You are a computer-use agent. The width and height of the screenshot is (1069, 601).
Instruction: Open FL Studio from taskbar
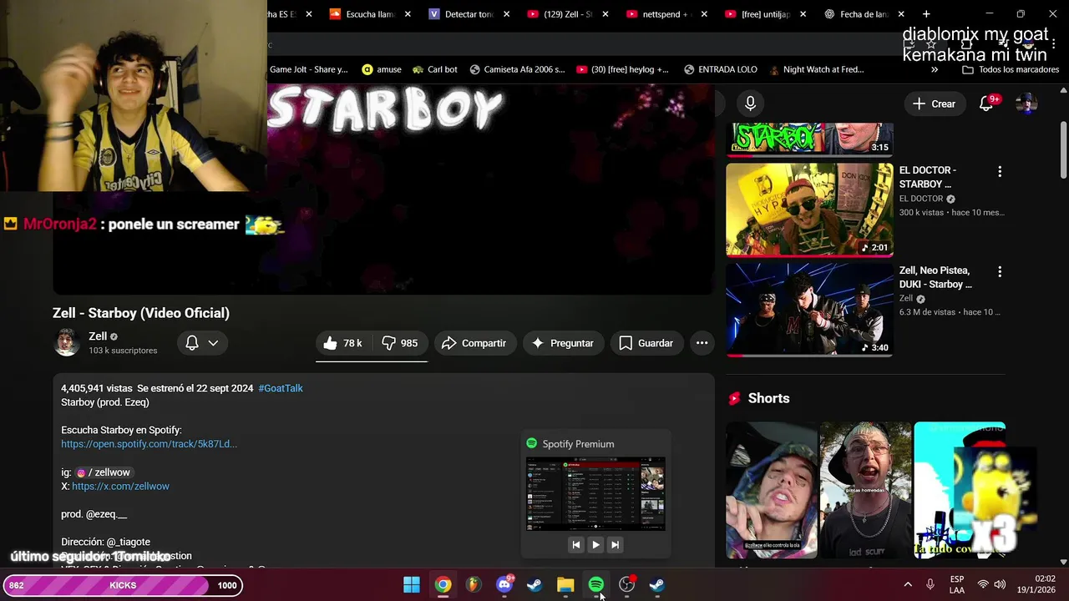pyautogui.click(x=474, y=584)
